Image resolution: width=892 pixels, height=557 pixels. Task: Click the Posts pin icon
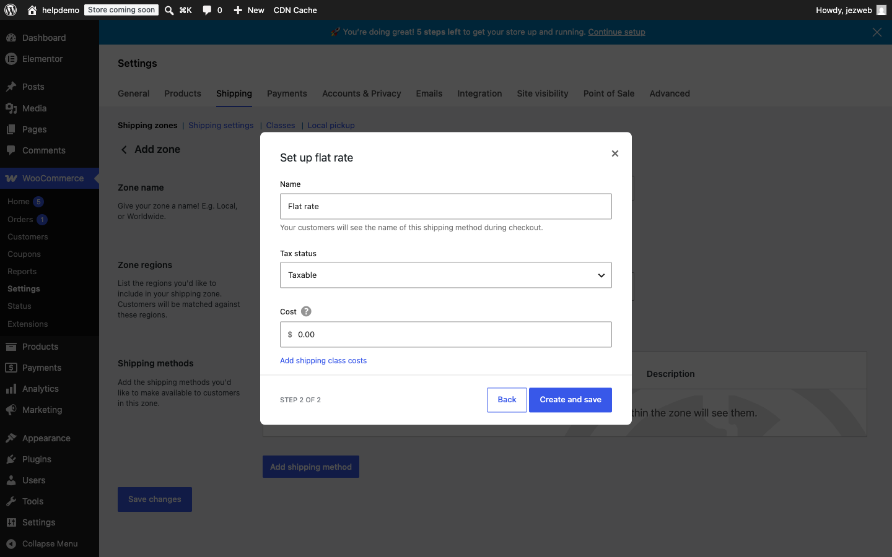click(x=11, y=87)
